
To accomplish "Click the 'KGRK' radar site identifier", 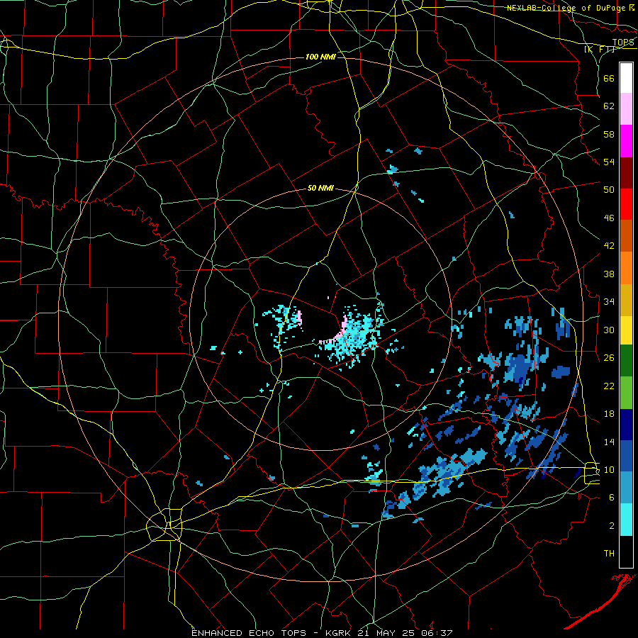I will click(340, 633).
